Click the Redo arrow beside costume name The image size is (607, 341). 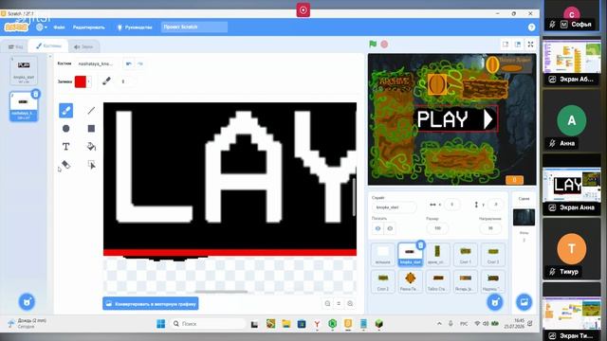point(140,63)
